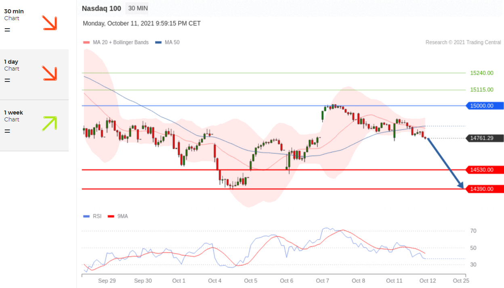Image resolution: width=504 pixels, height=288 pixels.
Task: Click the Monday, October 11, 2021 timestamp
Action: [142, 23]
